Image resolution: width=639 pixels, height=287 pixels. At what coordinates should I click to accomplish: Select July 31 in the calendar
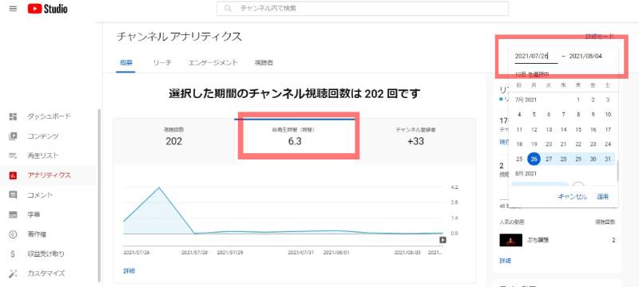click(608, 159)
